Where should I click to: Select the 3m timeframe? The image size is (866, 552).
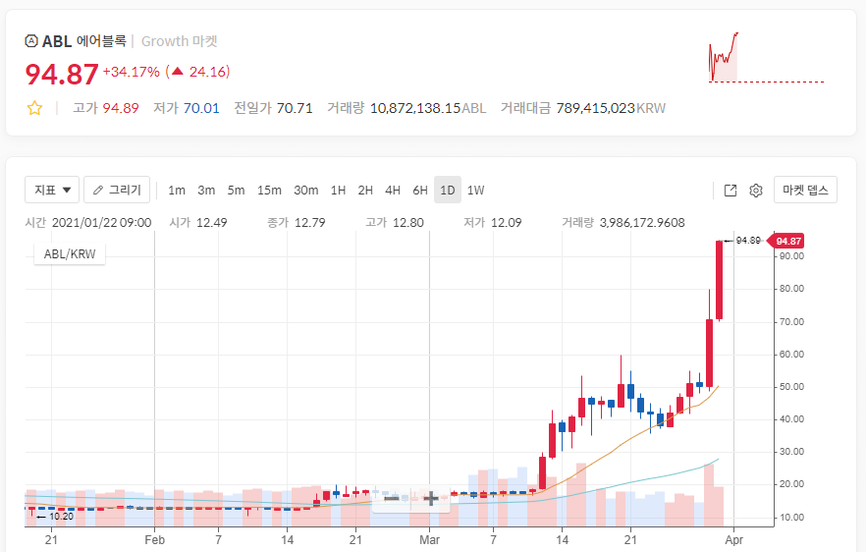point(206,191)
